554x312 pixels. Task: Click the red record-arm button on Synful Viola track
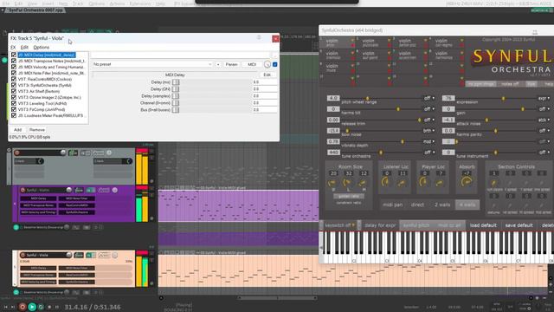point(23,255)
